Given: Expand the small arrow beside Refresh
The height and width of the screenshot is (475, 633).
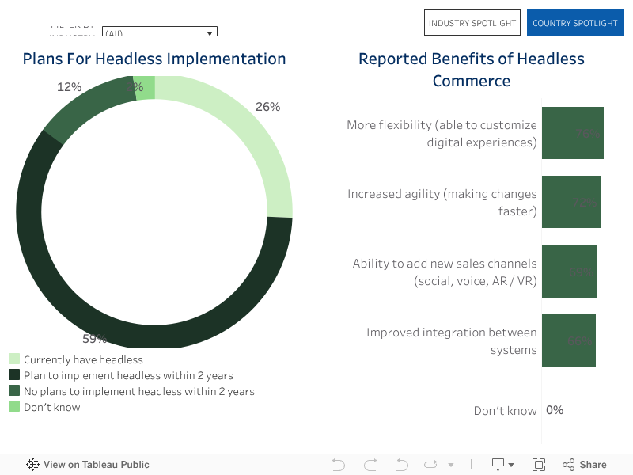Looking at the screenshot, I should pyautogui.click(x=451, y=465).
